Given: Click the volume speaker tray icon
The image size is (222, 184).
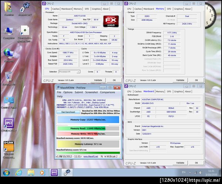Looking at the screenshot, I should click(201, 173).
